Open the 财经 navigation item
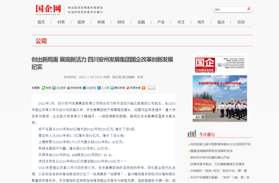279x183 pixels. pyautogui.click(x=121, y=22)
